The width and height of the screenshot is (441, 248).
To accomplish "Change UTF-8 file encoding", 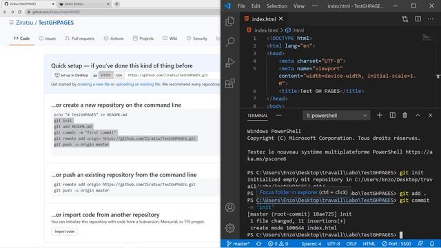I will 334,244.
